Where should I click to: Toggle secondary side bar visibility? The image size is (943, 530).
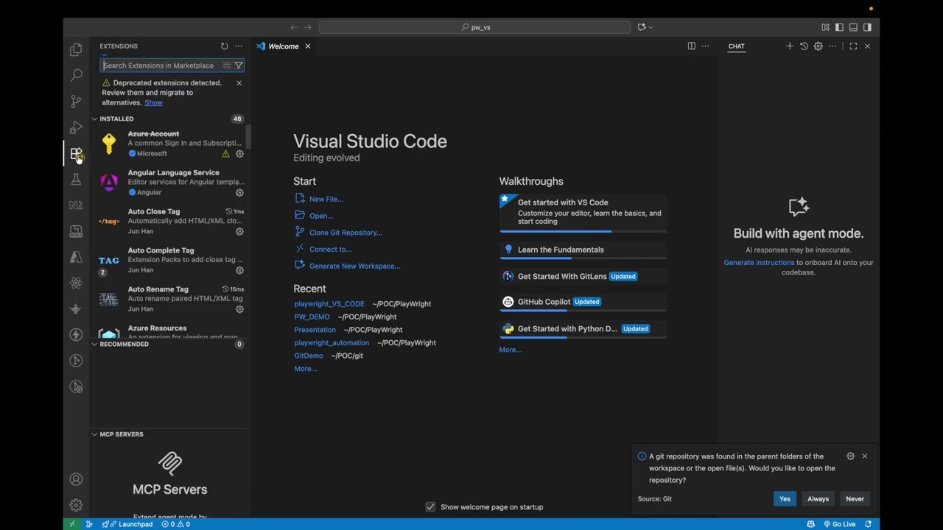click(x=867, y=27)
